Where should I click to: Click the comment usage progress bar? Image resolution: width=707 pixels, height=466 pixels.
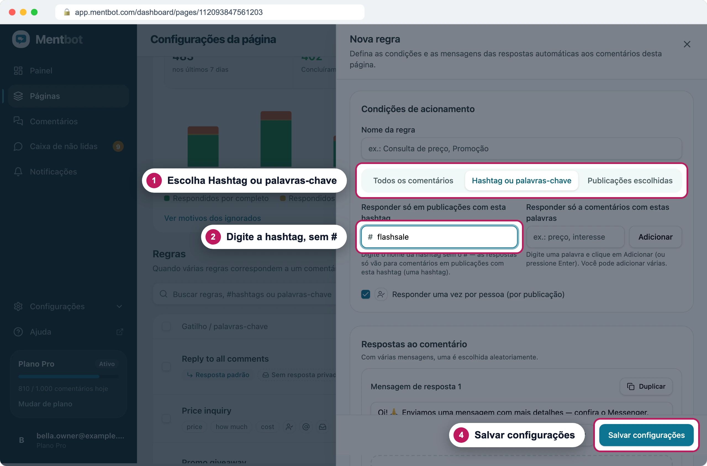tap(68, 377)
